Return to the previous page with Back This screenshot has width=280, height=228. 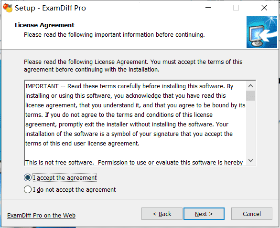(162, 214)
